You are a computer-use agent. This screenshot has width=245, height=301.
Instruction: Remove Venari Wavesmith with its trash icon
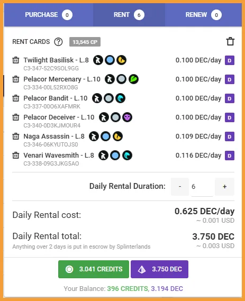16,156
